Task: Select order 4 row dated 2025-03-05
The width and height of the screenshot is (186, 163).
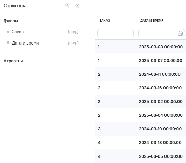Action: [141, 156]
